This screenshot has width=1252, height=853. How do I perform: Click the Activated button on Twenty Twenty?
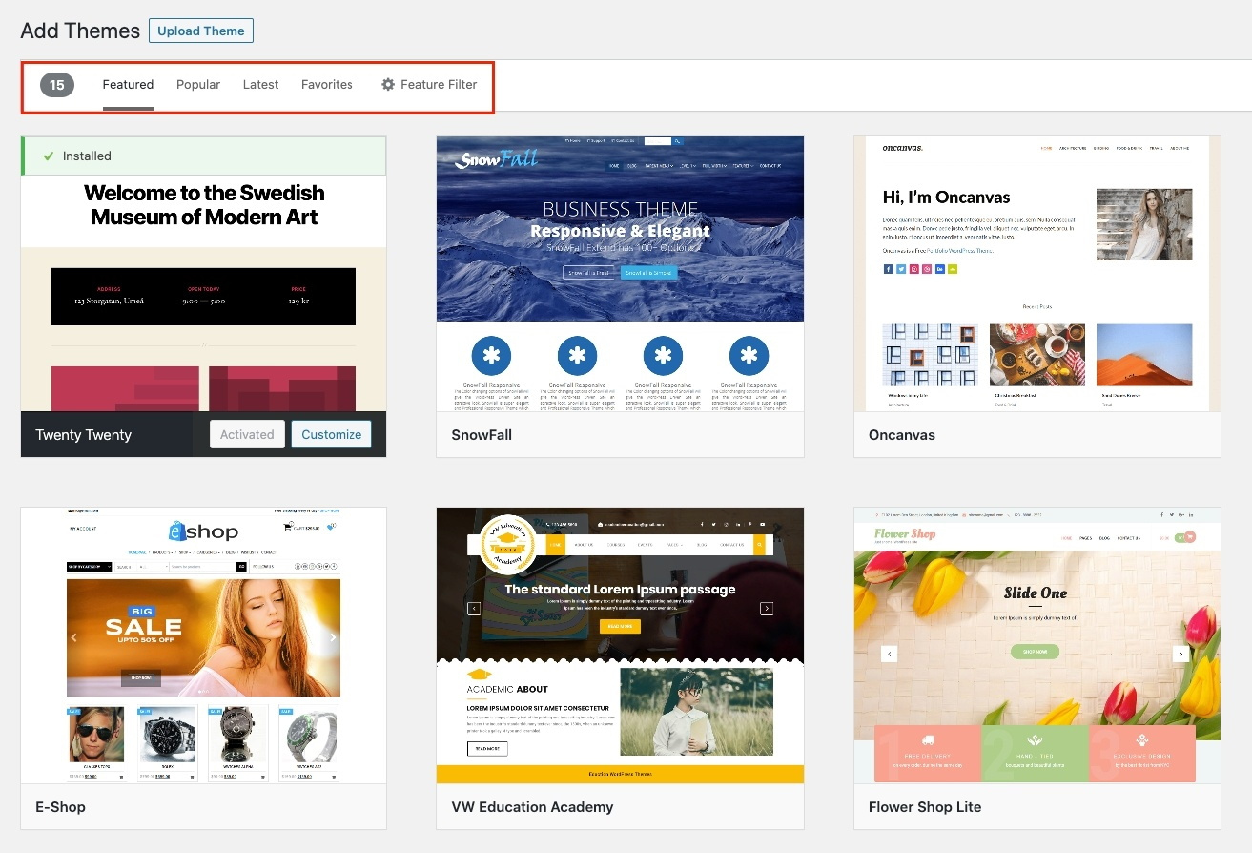tap(246, 434)
